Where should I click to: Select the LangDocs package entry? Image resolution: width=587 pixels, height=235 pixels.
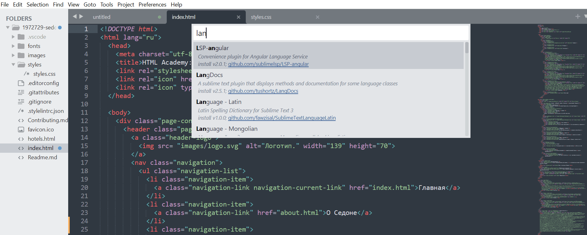[x=329, y=83]
